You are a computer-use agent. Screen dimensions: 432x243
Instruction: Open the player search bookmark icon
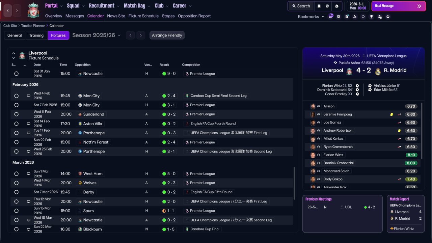tap(355, 17)
